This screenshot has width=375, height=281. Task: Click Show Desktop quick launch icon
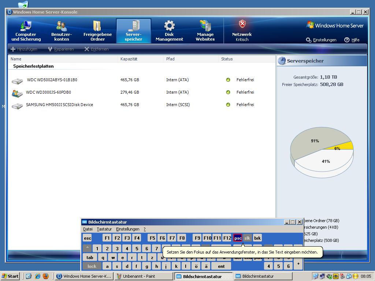point(29,276)
